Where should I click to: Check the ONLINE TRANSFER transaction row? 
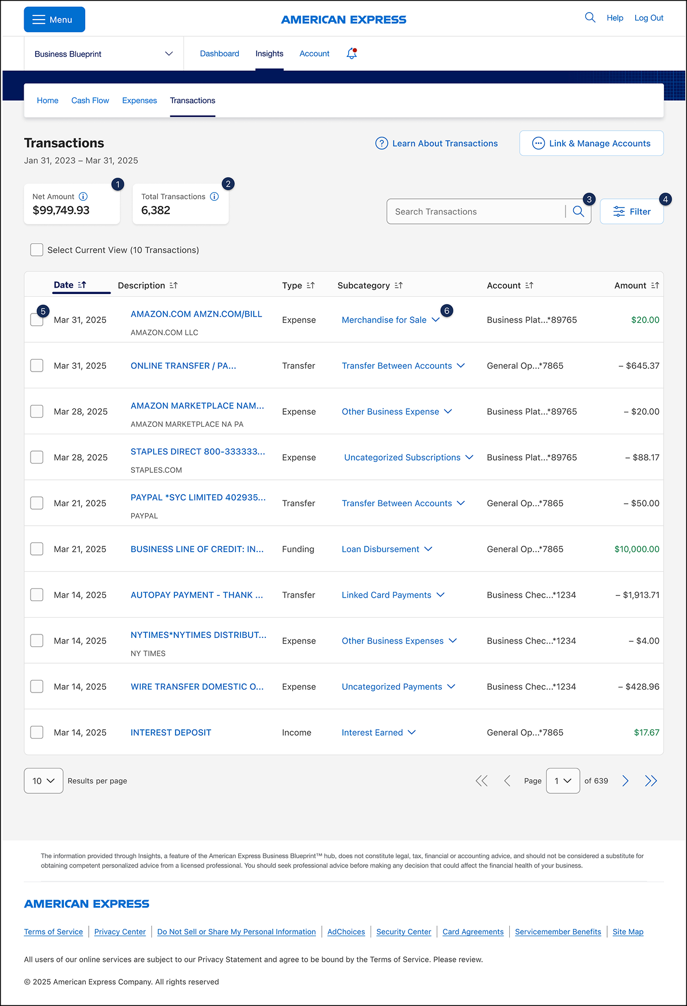tap(37, 365)
